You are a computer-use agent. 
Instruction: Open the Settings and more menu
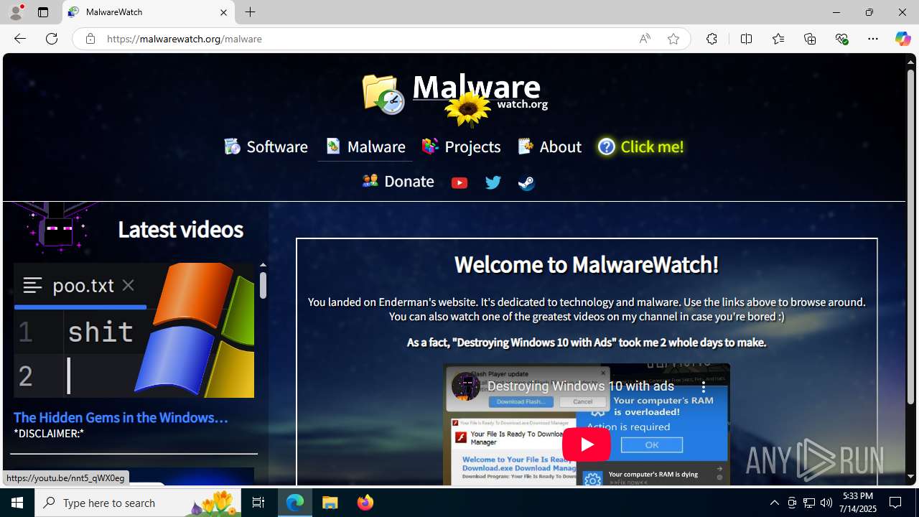point(873,39)
